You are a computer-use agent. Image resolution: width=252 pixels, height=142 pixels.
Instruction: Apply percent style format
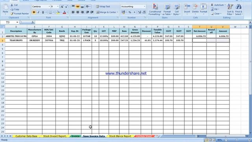130,12
